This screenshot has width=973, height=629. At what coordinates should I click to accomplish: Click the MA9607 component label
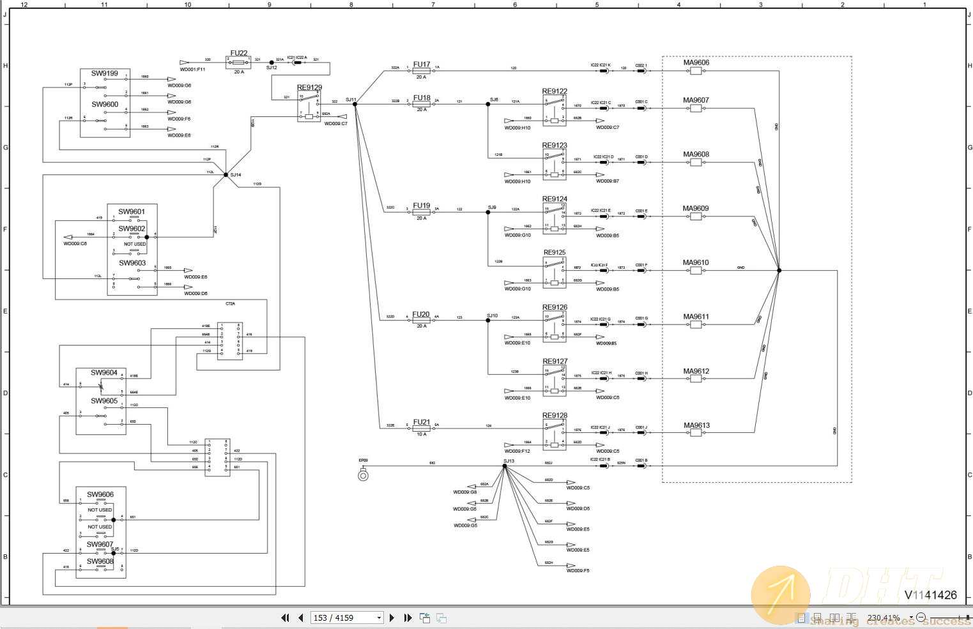click(696, 100)
